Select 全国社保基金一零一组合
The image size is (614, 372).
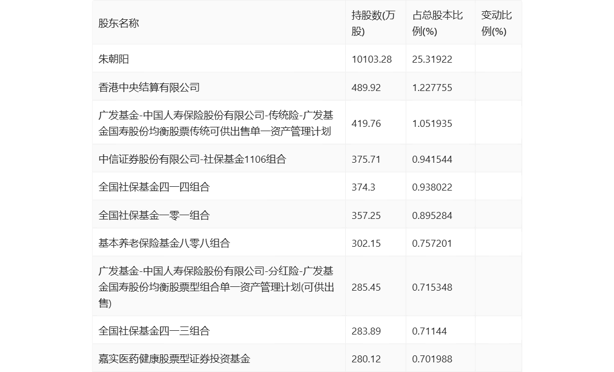[x=154, y=215]
